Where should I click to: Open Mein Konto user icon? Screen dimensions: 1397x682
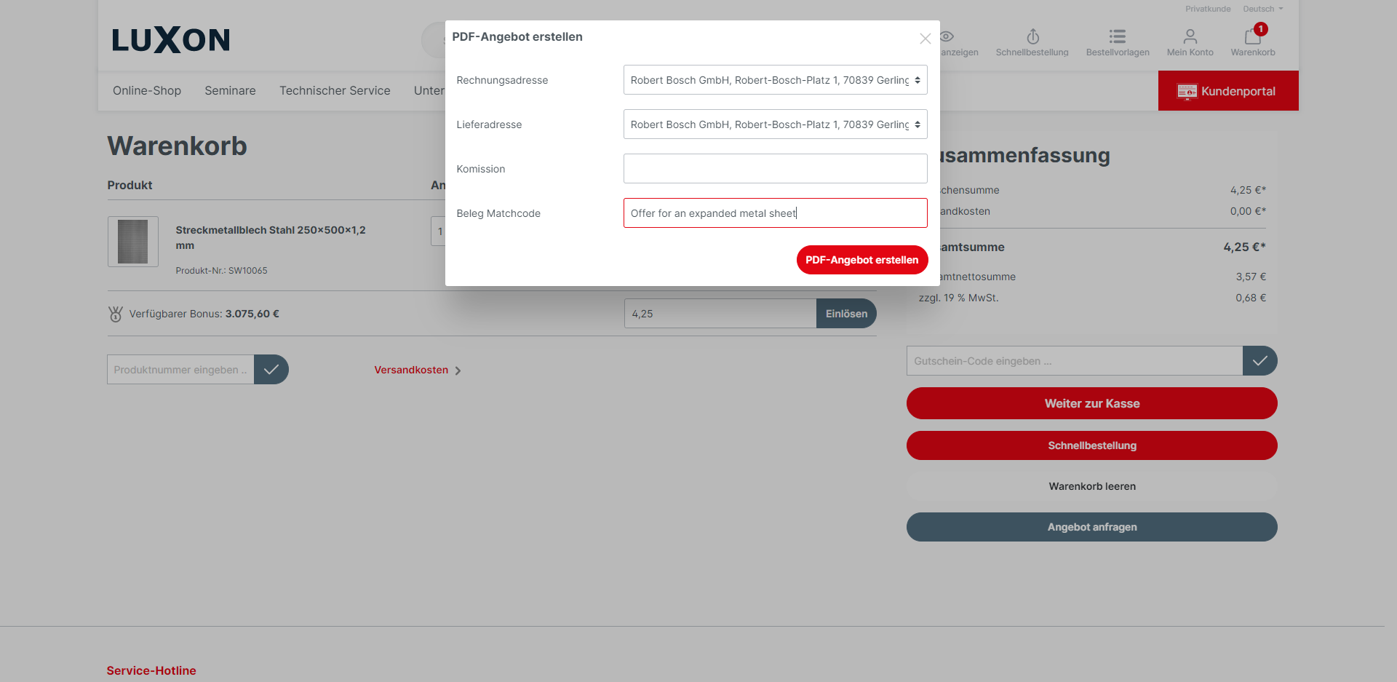pos(1190,37)
